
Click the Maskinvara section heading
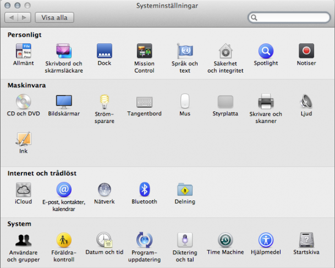pyautogui.click(x=27, y=85)
